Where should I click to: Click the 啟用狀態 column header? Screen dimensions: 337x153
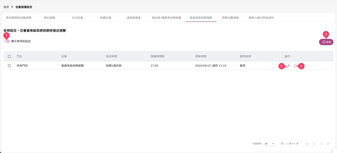245,57
